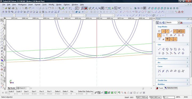The width and height of the screenshot is (192, 99).
Task: Click the Scale X input field
Action: point(12,94)
